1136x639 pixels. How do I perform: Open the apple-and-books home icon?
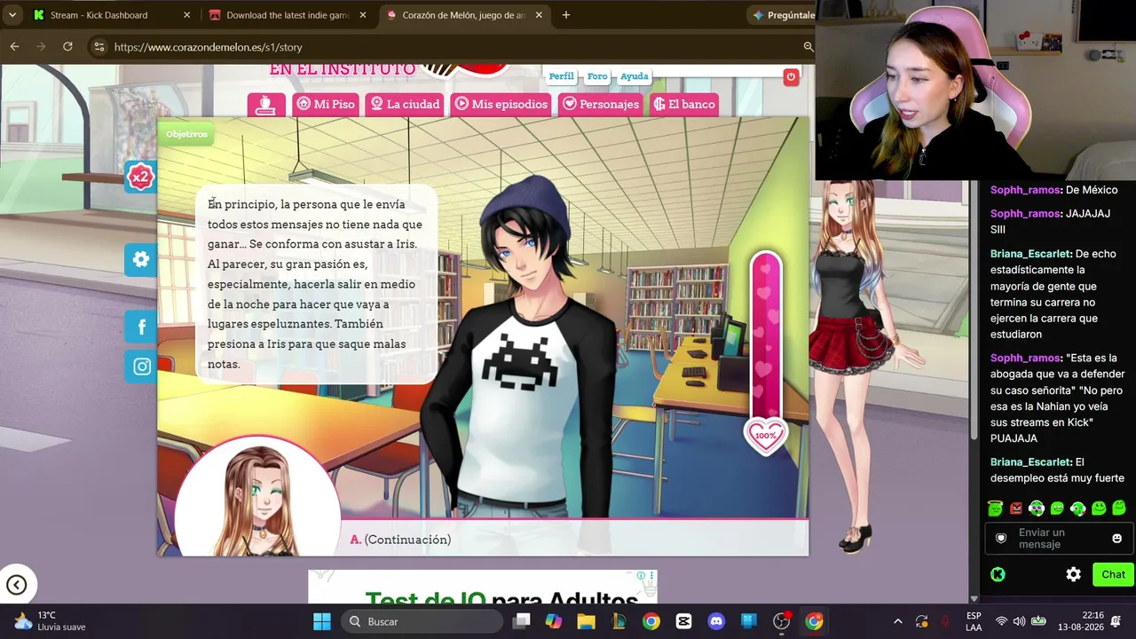pyautogui.click(x=266, y=104)
